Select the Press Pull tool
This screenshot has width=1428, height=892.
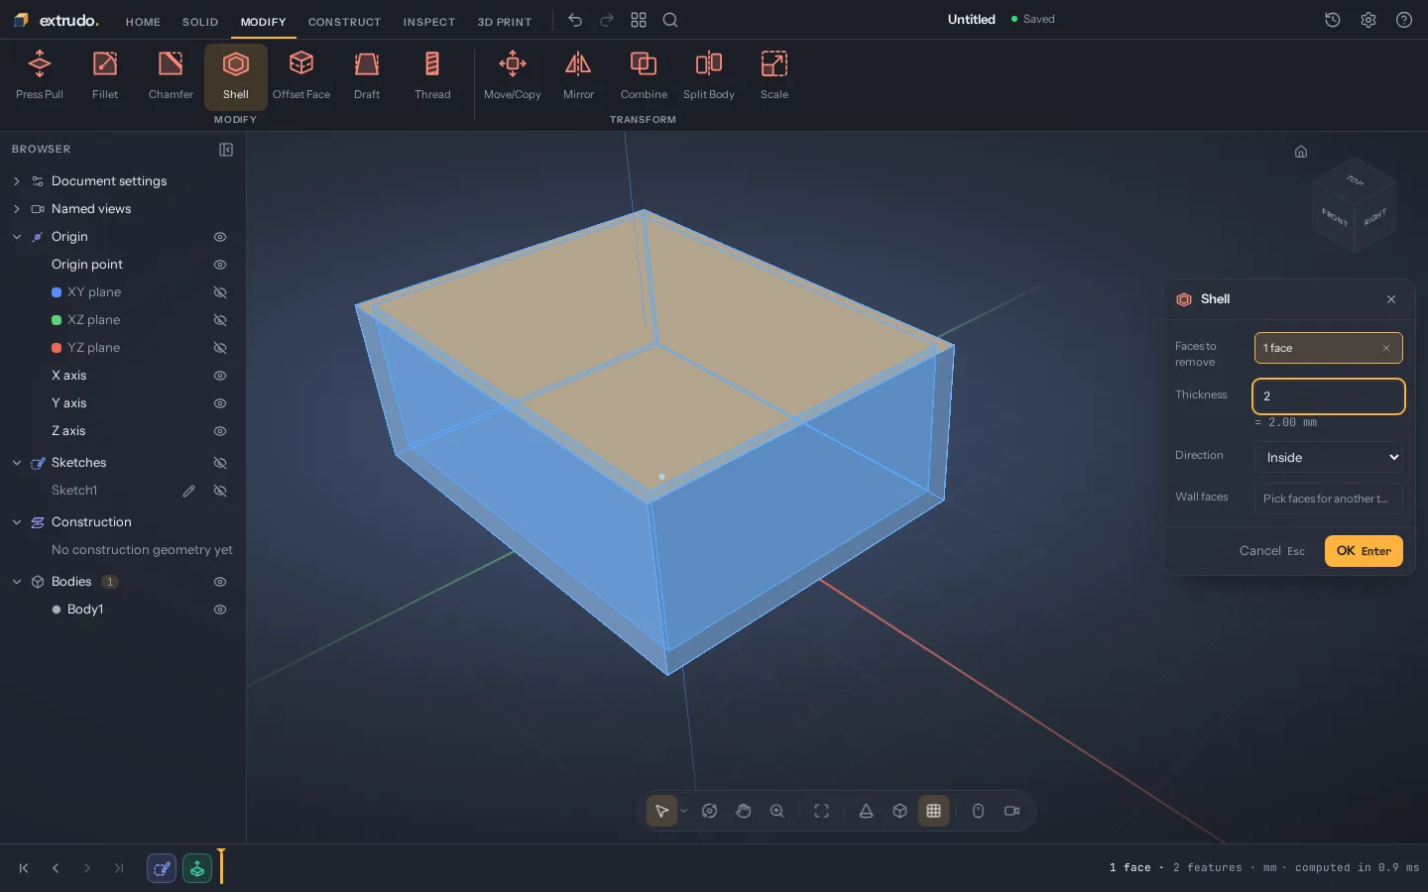point(40,76)
